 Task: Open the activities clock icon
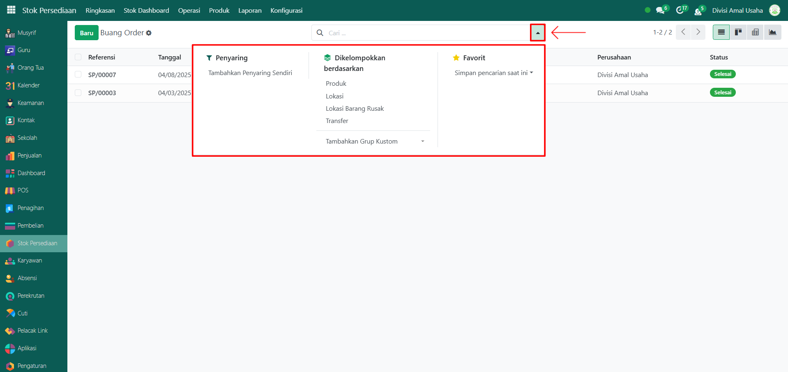coord(680,10)
